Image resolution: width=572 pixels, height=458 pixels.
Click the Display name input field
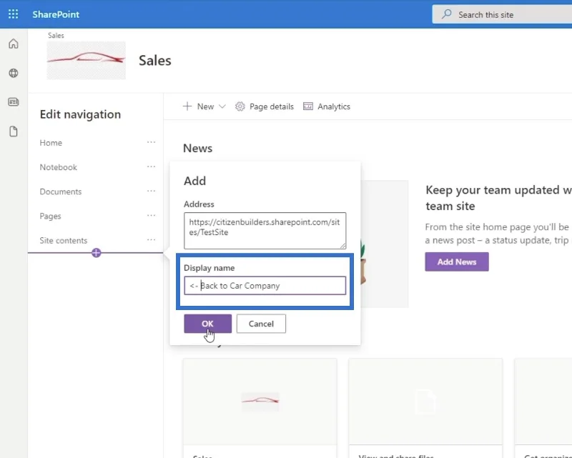pyautogui.click(x=265, y=286)
